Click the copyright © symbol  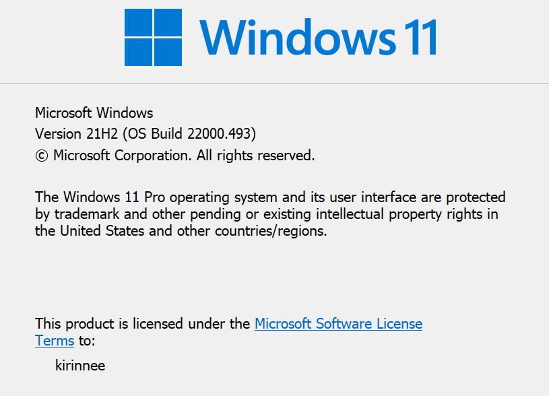tap(41, 156)
